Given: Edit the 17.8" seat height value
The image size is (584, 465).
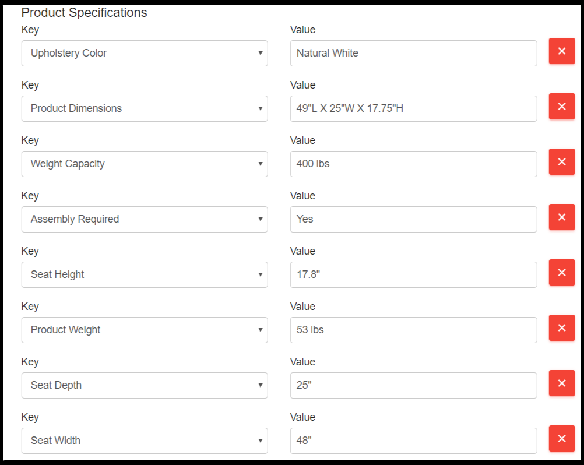Looking at the screenshot, I should (x=413, y=275).
